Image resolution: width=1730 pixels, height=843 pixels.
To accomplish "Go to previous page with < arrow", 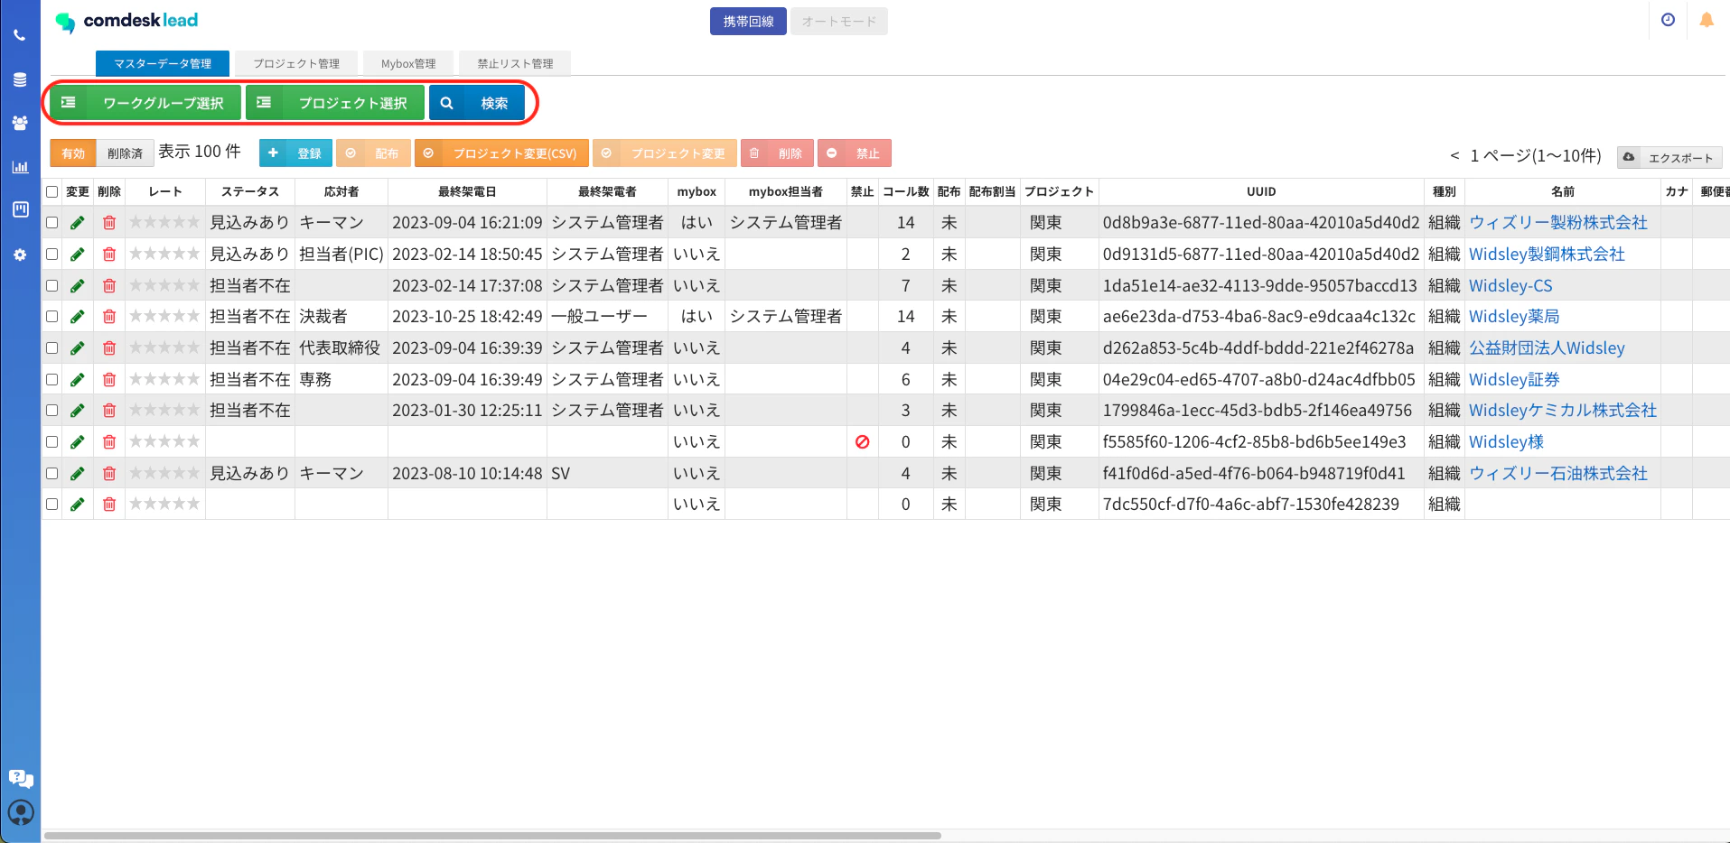I will (x=1454, y=155).
